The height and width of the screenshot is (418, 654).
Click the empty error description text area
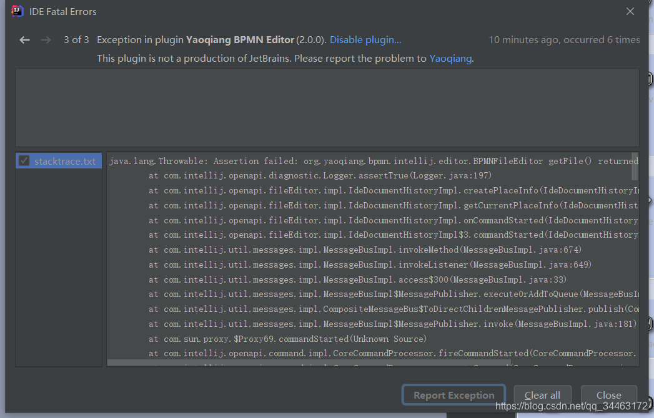[x=327, y=108]
